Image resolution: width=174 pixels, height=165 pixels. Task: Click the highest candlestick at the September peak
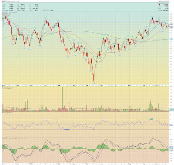(x=152, y=19)
